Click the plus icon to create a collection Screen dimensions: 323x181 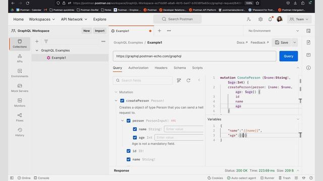tap(37, 41)
